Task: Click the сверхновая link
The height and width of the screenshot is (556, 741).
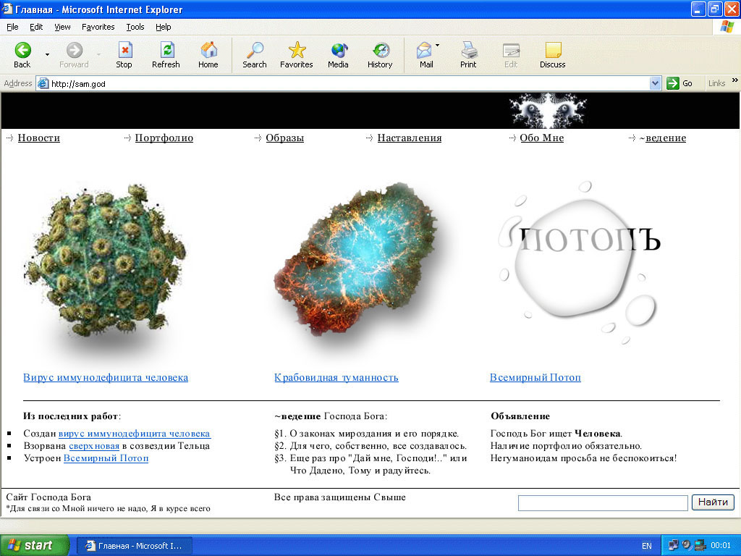Action: 94,446
